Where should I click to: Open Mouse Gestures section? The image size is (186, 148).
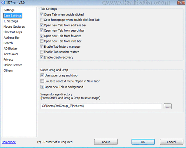coord(14,27)
